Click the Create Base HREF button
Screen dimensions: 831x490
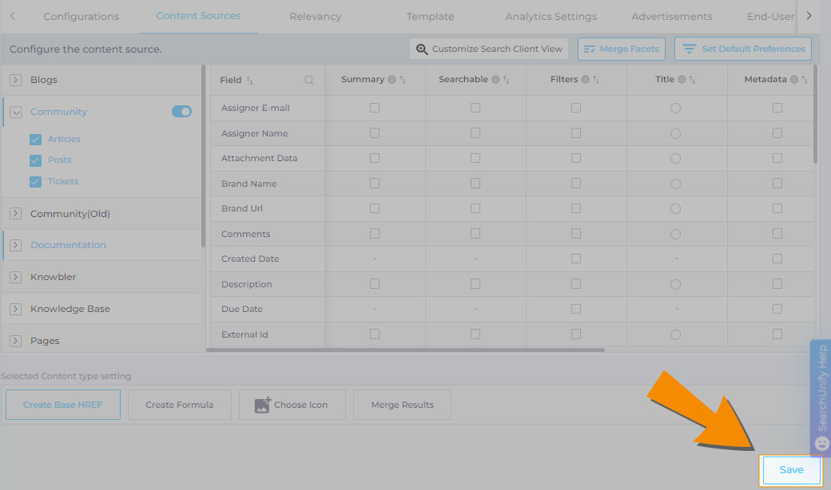[62, 405]
